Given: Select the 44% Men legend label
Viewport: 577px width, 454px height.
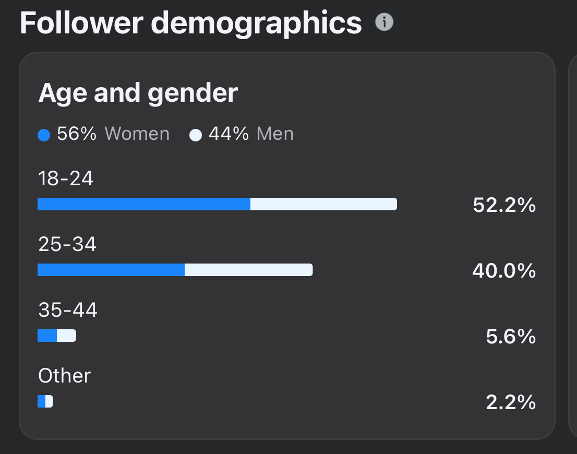Looking at the screenshot, I should point(251,133).
